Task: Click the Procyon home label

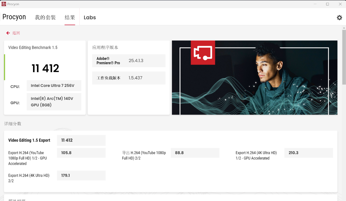Action: pos(14,17)
